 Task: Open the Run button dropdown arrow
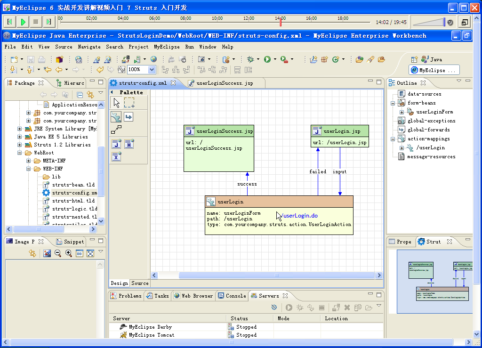coord(275,59)
